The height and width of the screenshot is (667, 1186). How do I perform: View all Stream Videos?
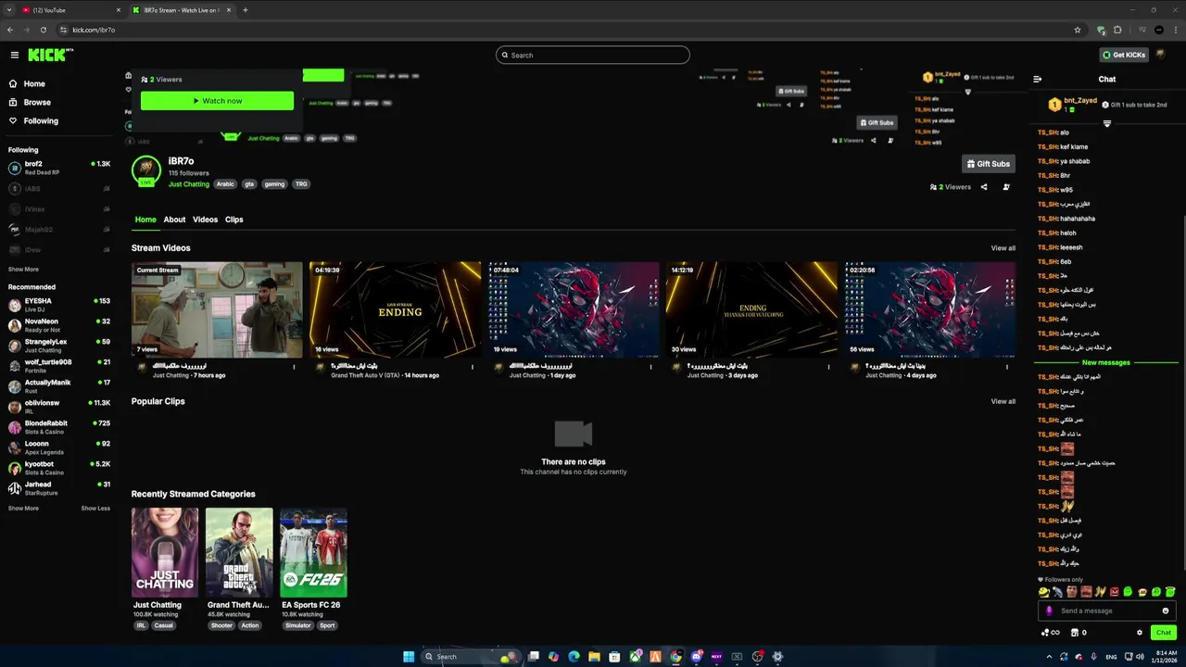[1003, 248]
